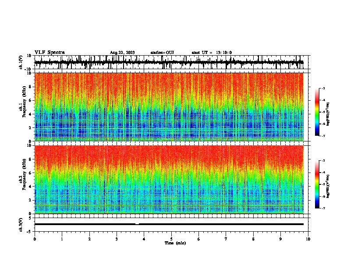Viewport: 347px width, 268px height.
Task: Click the small white gap in ch.3 line
Action: tap(137, 224)
